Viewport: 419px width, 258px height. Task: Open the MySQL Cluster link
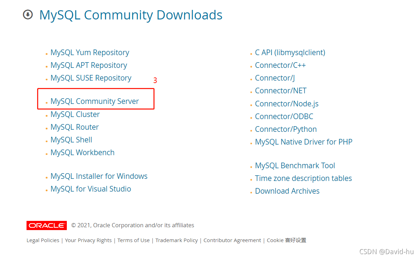click(75, 114)
